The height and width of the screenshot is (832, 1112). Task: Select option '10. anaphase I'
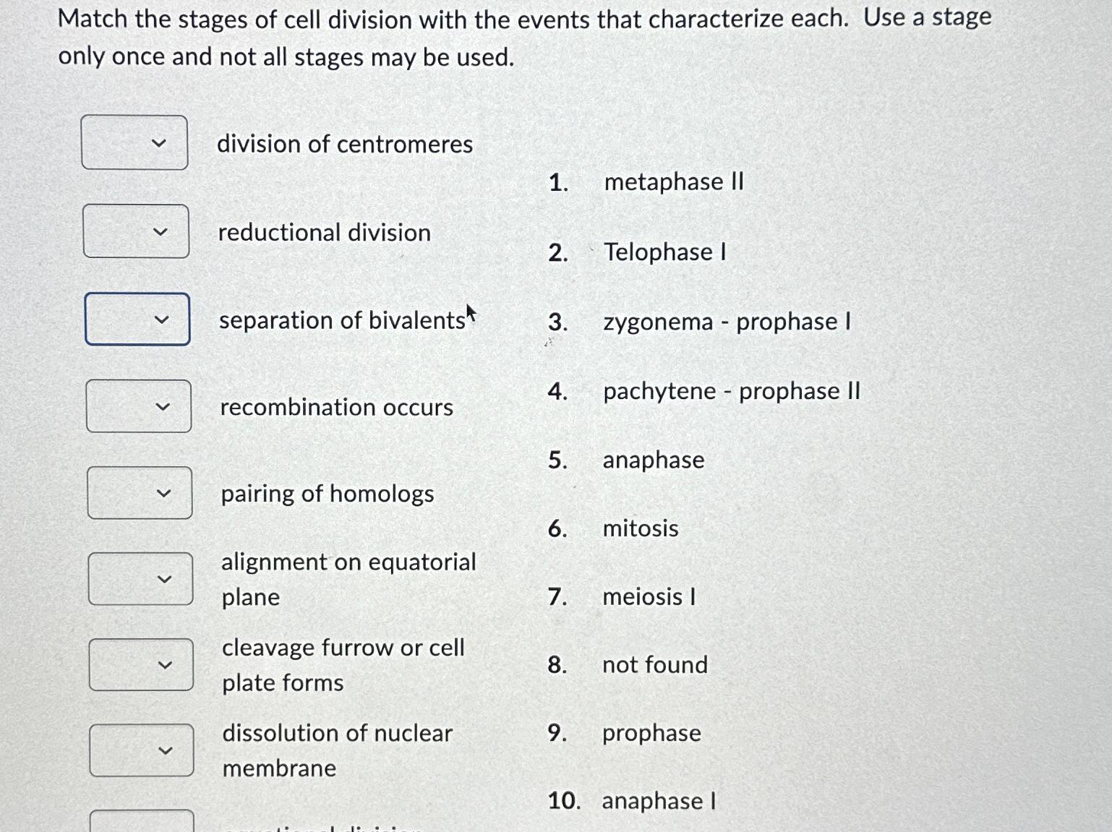[x=658, y=800]
